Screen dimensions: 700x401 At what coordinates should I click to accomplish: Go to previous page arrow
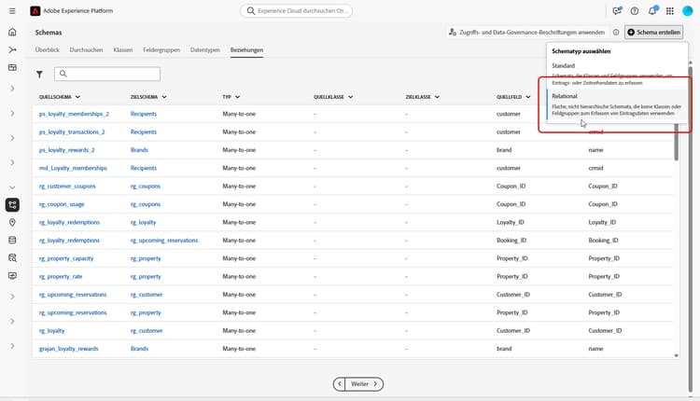340,383
